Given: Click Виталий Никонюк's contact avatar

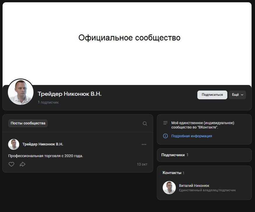Looking at the screenshot, I should [169, 188].
